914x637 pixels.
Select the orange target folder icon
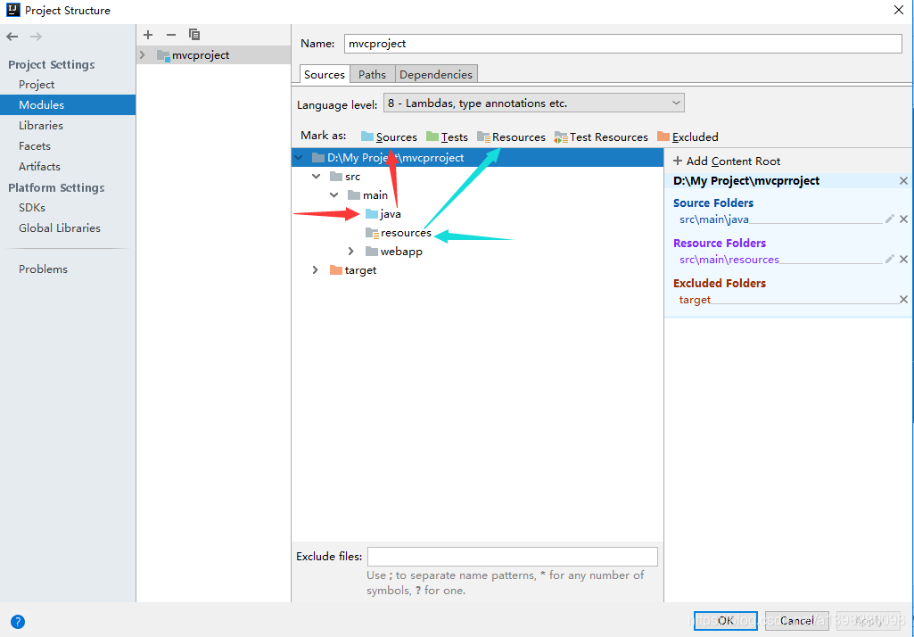click(336, 270)
